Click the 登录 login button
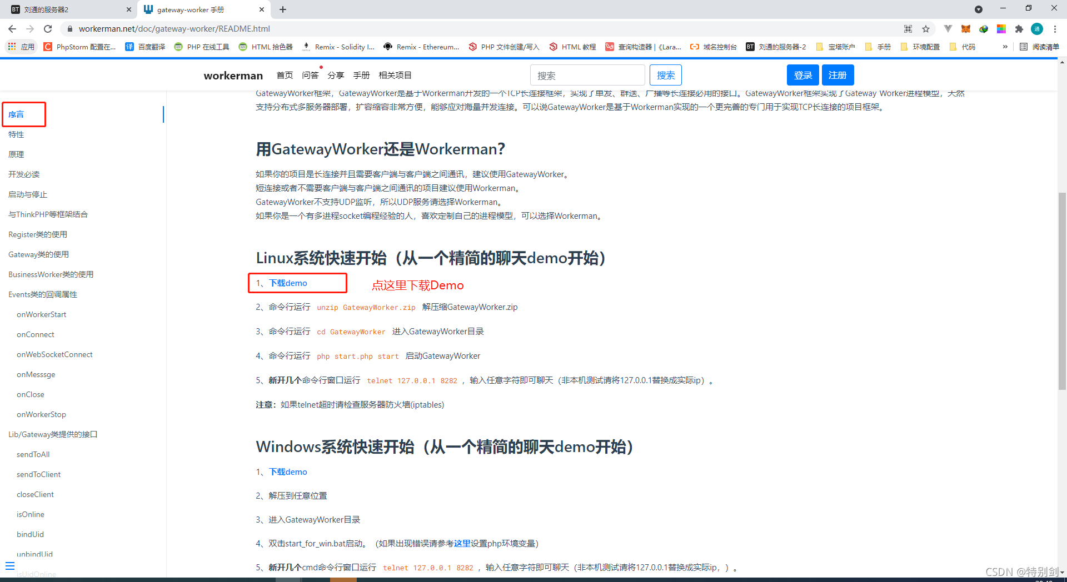 (x=802, y=76)
